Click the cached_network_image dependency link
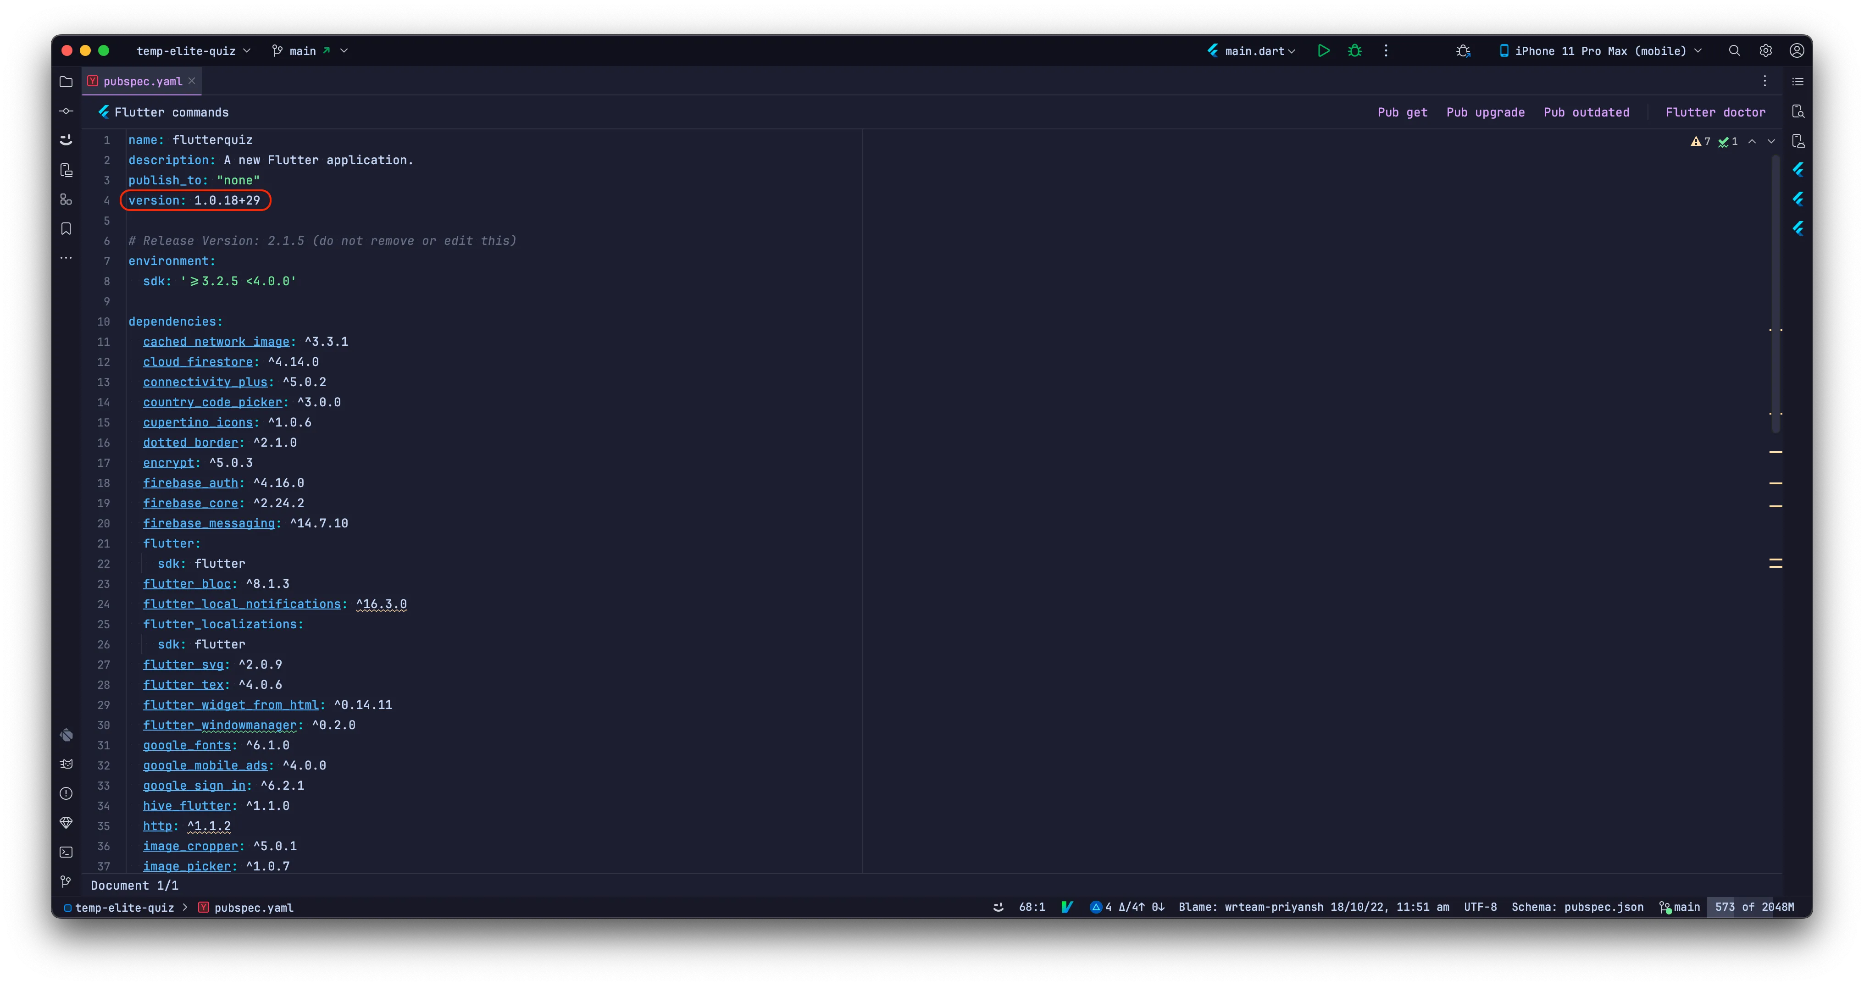 click(x=216, y=342)
